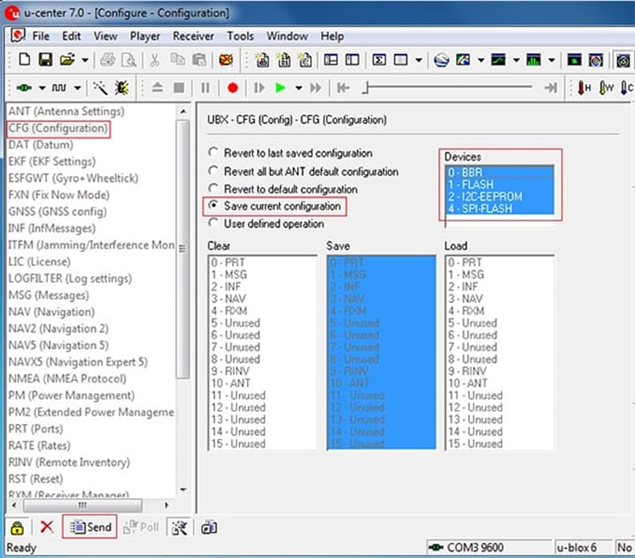This screenshot has height=558, width=635.
Task: Click the lock icon at bottom left
Action: click(x=17, y=528)
